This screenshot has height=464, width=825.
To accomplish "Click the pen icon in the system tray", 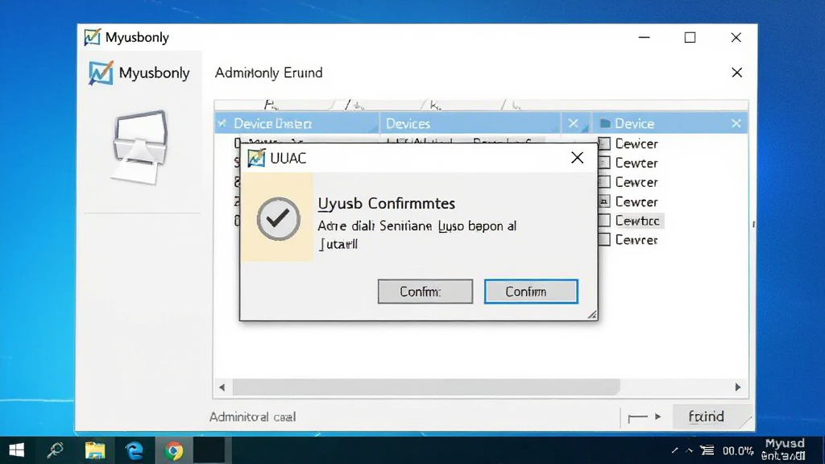I will tap(675, 450).
